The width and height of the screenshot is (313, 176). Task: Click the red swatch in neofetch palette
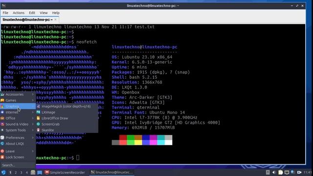tap(123, 137)
